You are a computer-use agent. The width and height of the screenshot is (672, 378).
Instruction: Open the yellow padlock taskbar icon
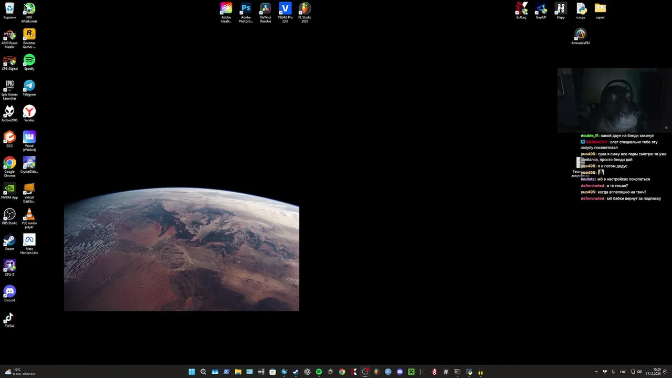coord(480,372)
